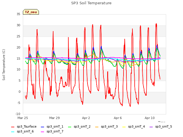Click the Soil Temperature (C) axis label
The width and height of the screenshot is (183, 137).
click(x=4, y=65)
